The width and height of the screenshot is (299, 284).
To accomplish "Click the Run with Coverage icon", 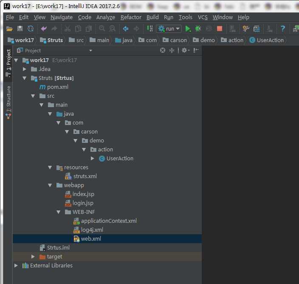I will pos(209,28).
